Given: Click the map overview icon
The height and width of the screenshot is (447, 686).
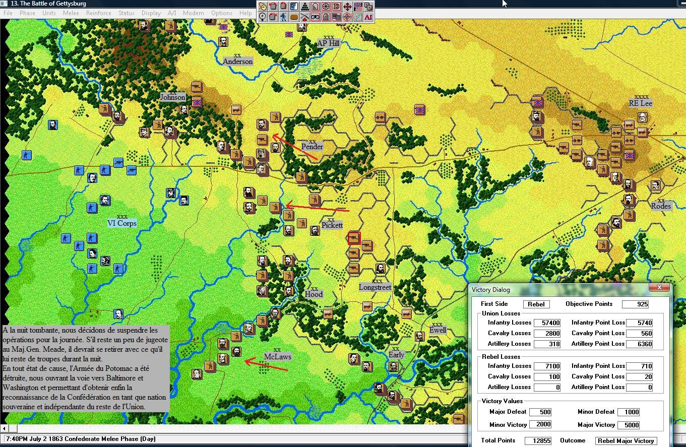Looking at the screenshot, I should 358,17.
